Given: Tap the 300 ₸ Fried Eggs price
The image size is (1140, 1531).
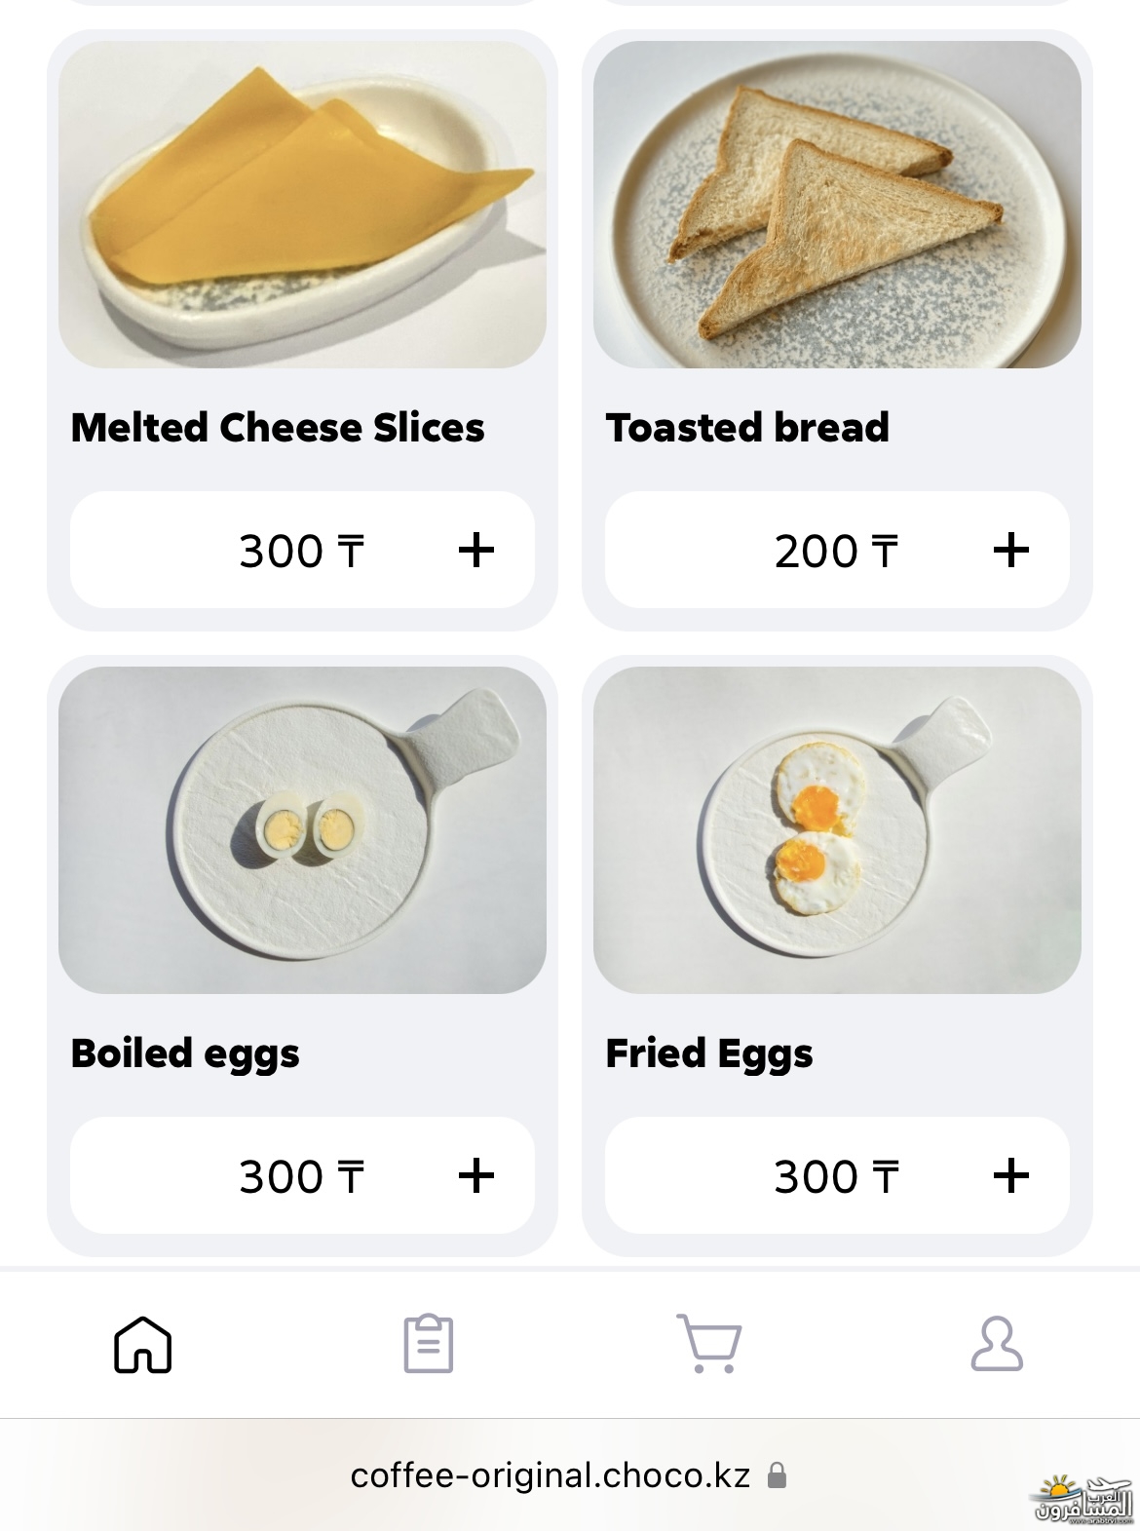Looking at the screenshot, I should click(835, 1177).
